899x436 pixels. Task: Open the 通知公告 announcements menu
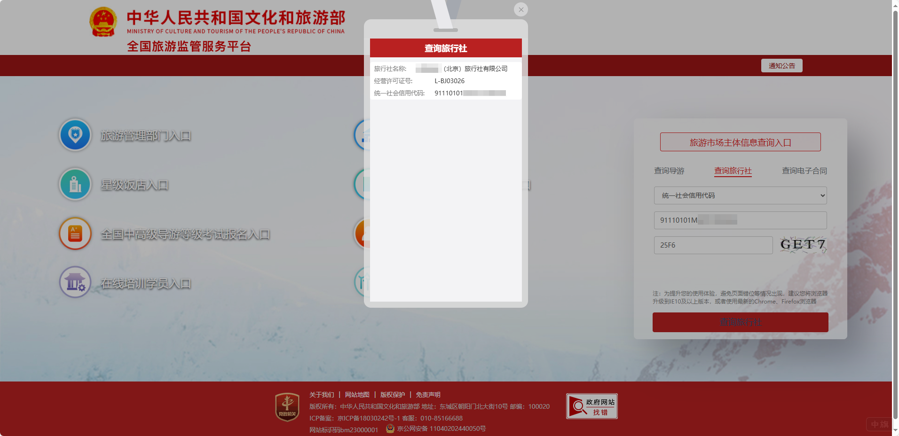tap(781, 65)
